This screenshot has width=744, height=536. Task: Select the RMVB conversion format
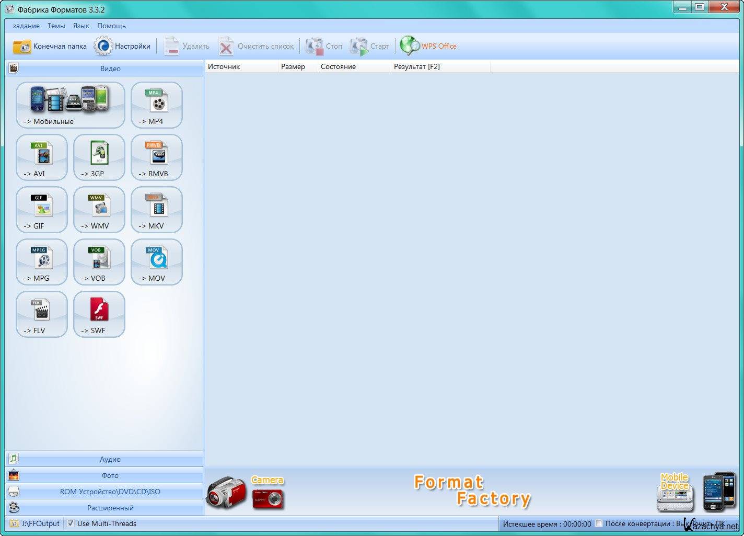[157, 157]
